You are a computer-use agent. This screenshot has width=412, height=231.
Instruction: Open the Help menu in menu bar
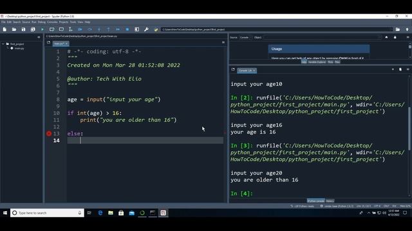[88, 22]
